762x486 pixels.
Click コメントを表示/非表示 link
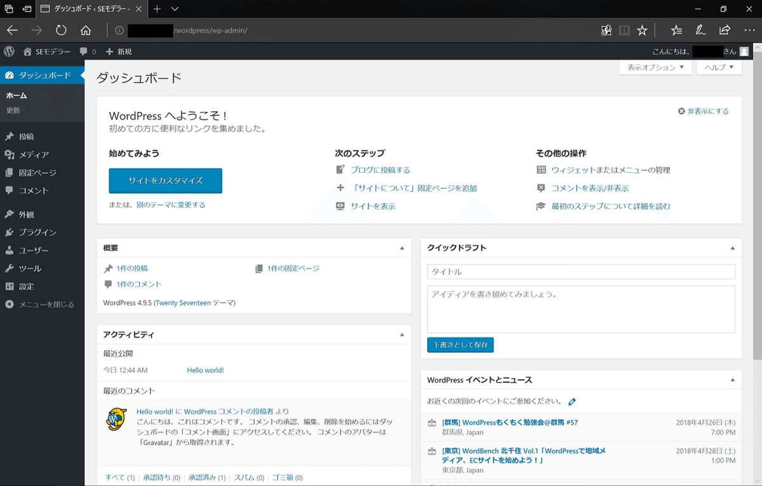(590, 188)
